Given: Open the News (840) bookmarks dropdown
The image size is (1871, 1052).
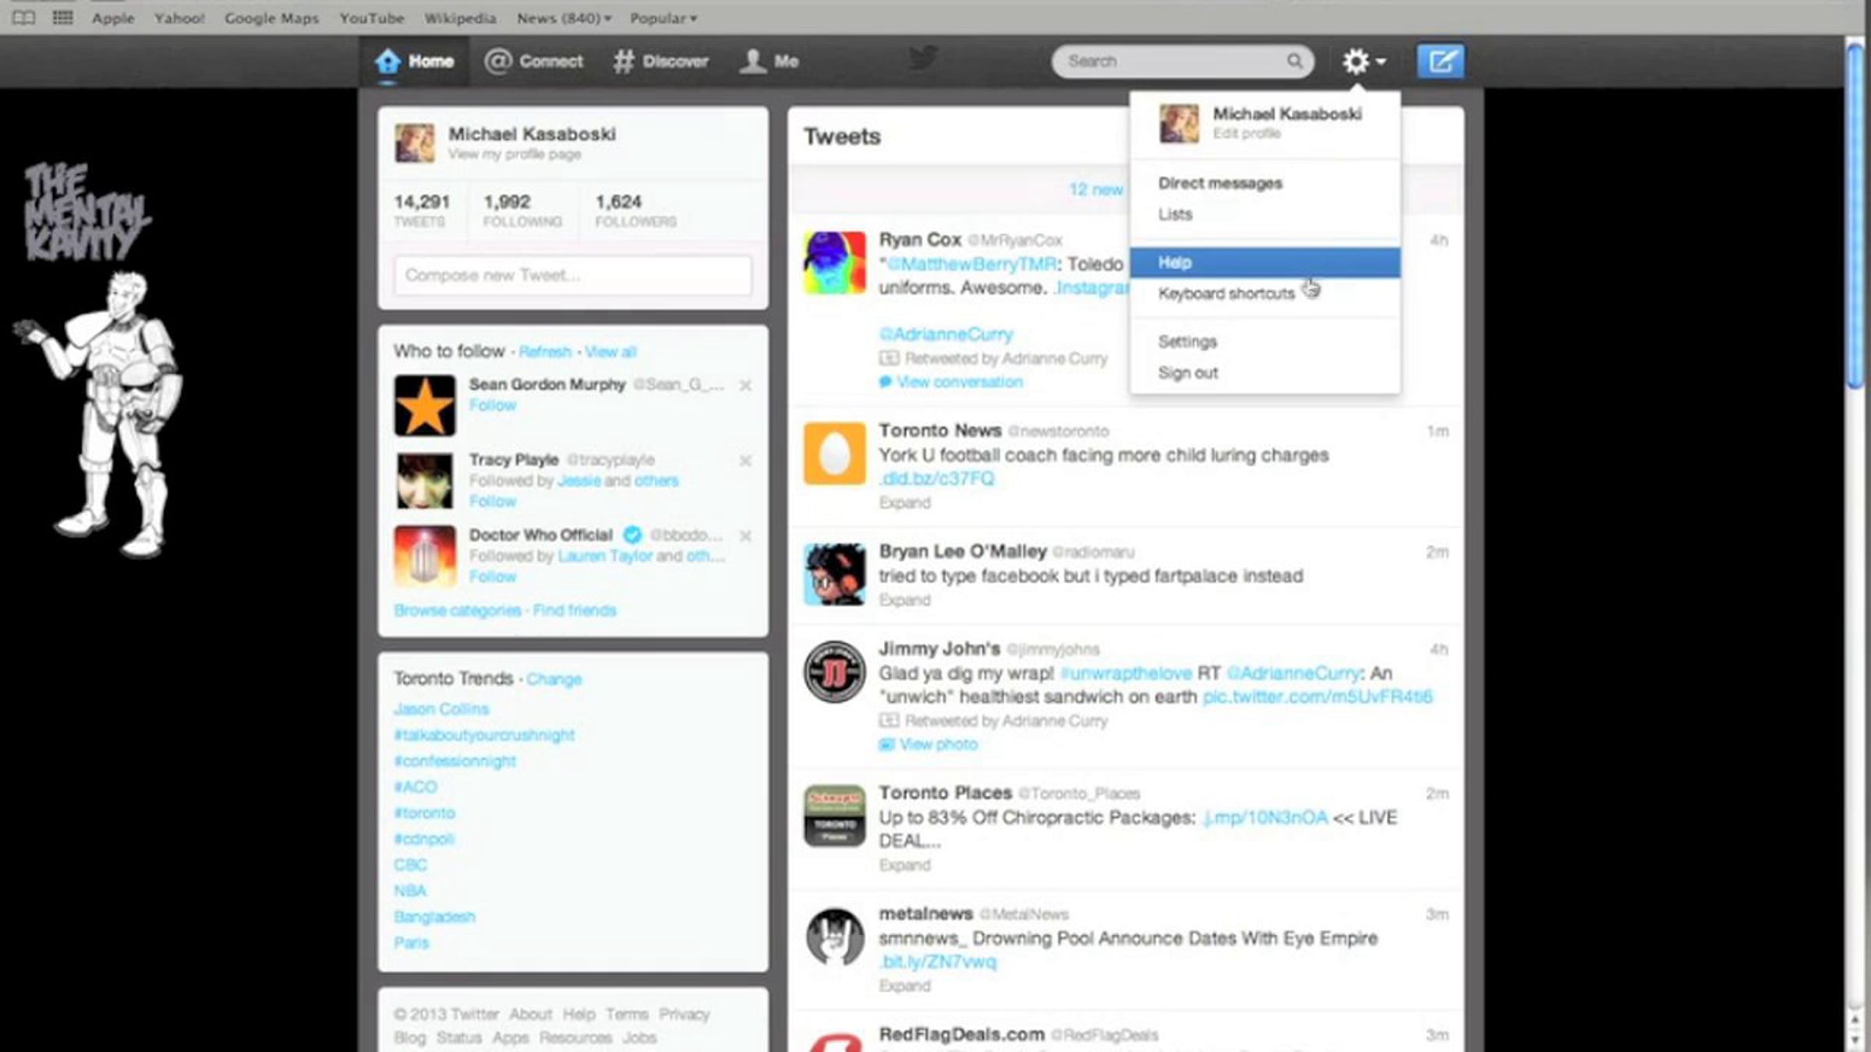Looking at the screenshot, I should coord(564,18).
